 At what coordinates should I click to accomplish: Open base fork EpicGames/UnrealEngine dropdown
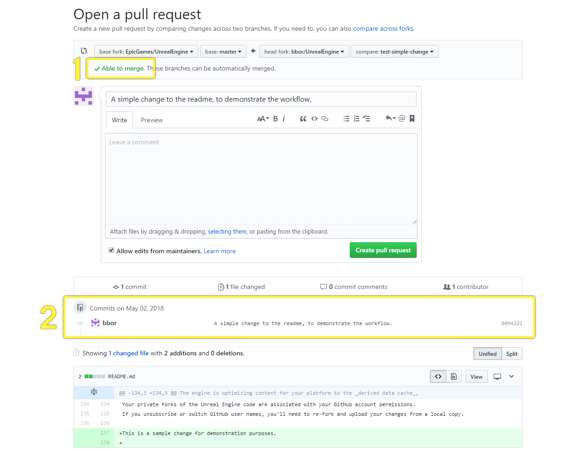[x=146, y=51]
